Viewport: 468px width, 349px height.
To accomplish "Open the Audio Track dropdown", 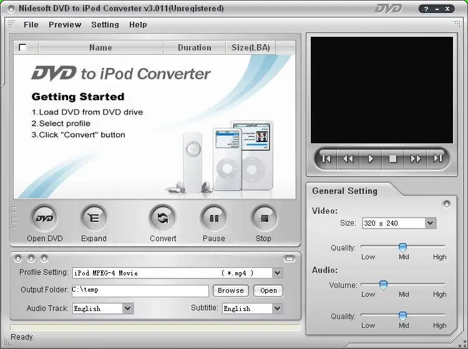I will point(128,308).
